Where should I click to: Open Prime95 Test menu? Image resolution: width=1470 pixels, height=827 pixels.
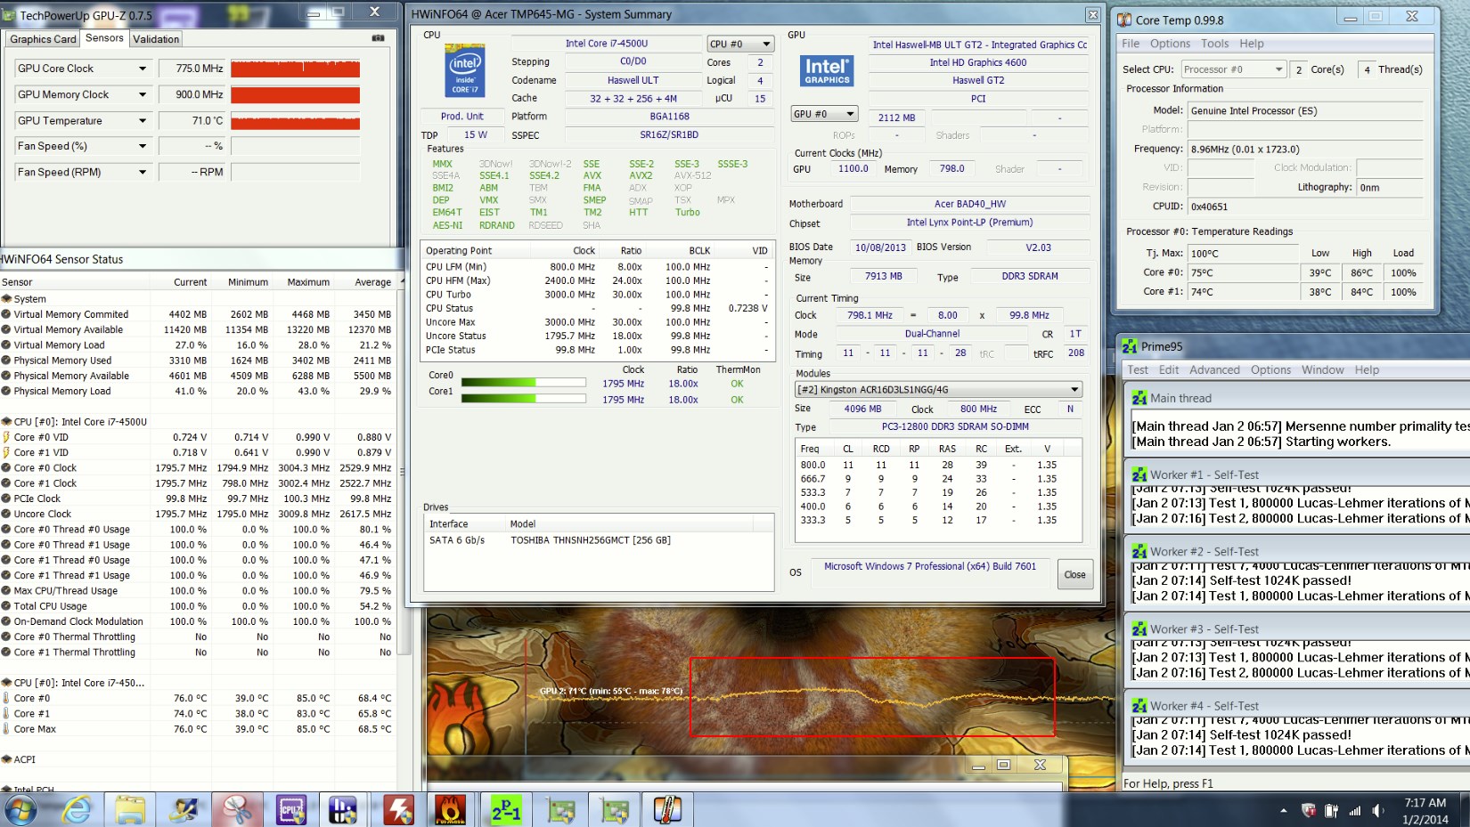pyautogui.click(x=1138, y=369)
